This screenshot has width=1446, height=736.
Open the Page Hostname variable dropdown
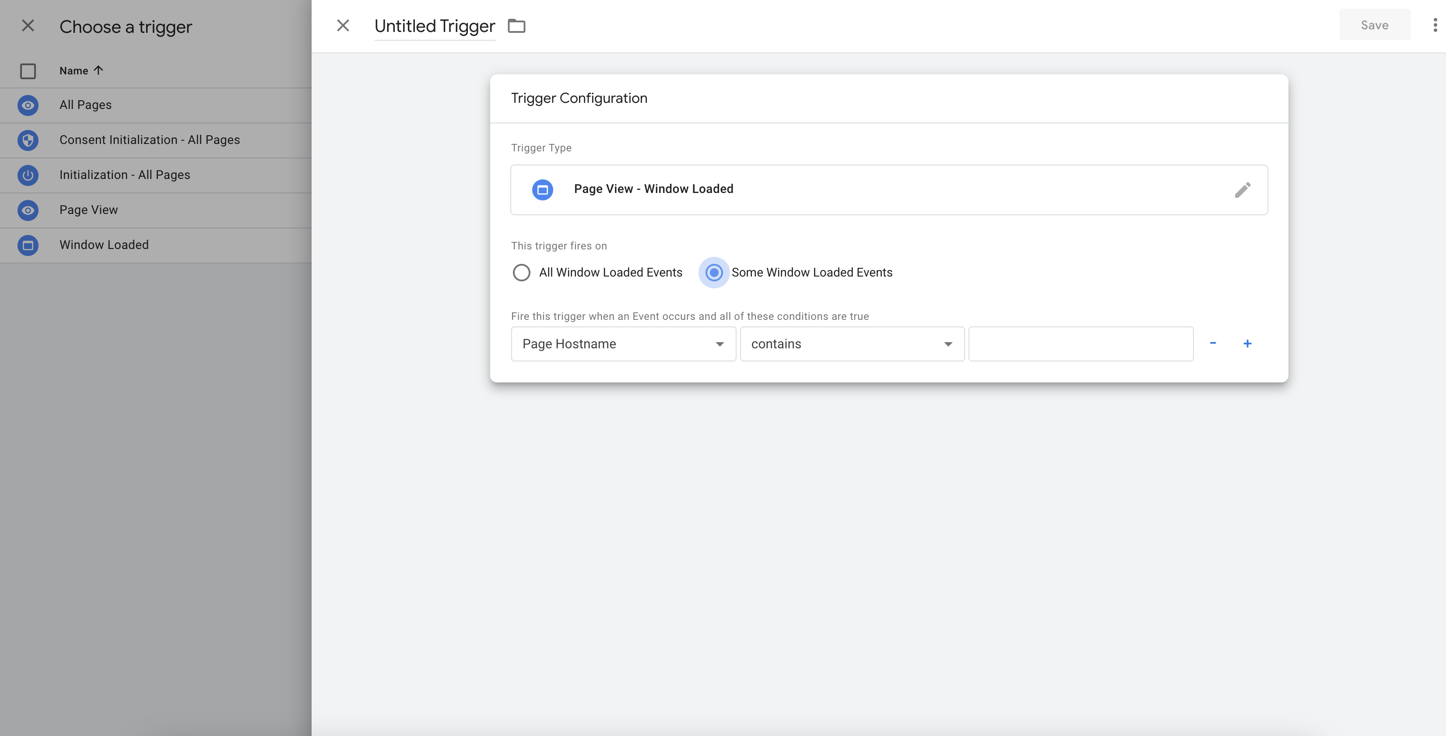(x=623, y=343)
